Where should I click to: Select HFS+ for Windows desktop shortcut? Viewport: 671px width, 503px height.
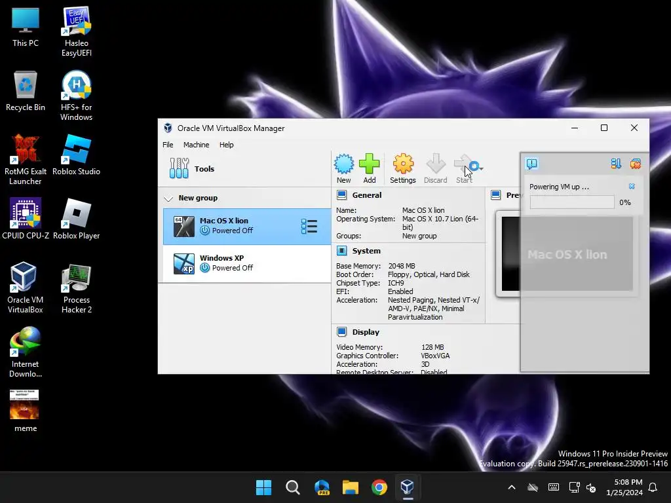pos(76,96)
